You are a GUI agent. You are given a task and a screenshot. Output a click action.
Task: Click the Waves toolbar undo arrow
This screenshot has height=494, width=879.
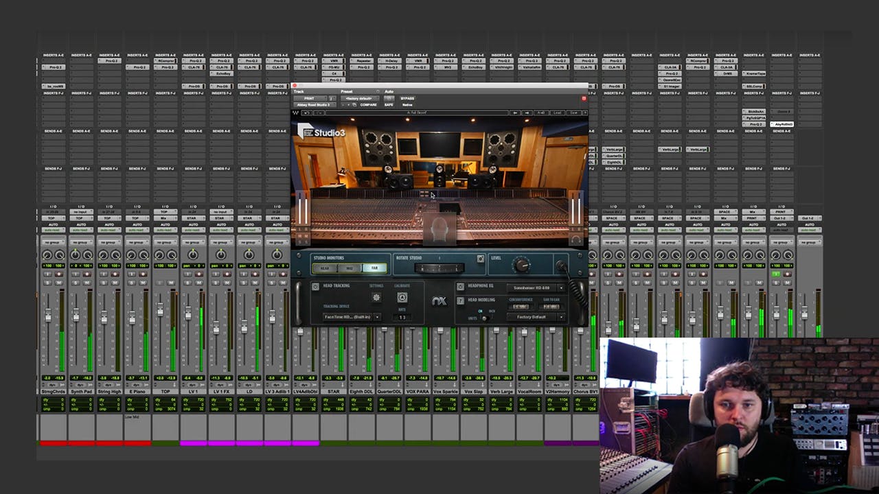pos(307,113)
